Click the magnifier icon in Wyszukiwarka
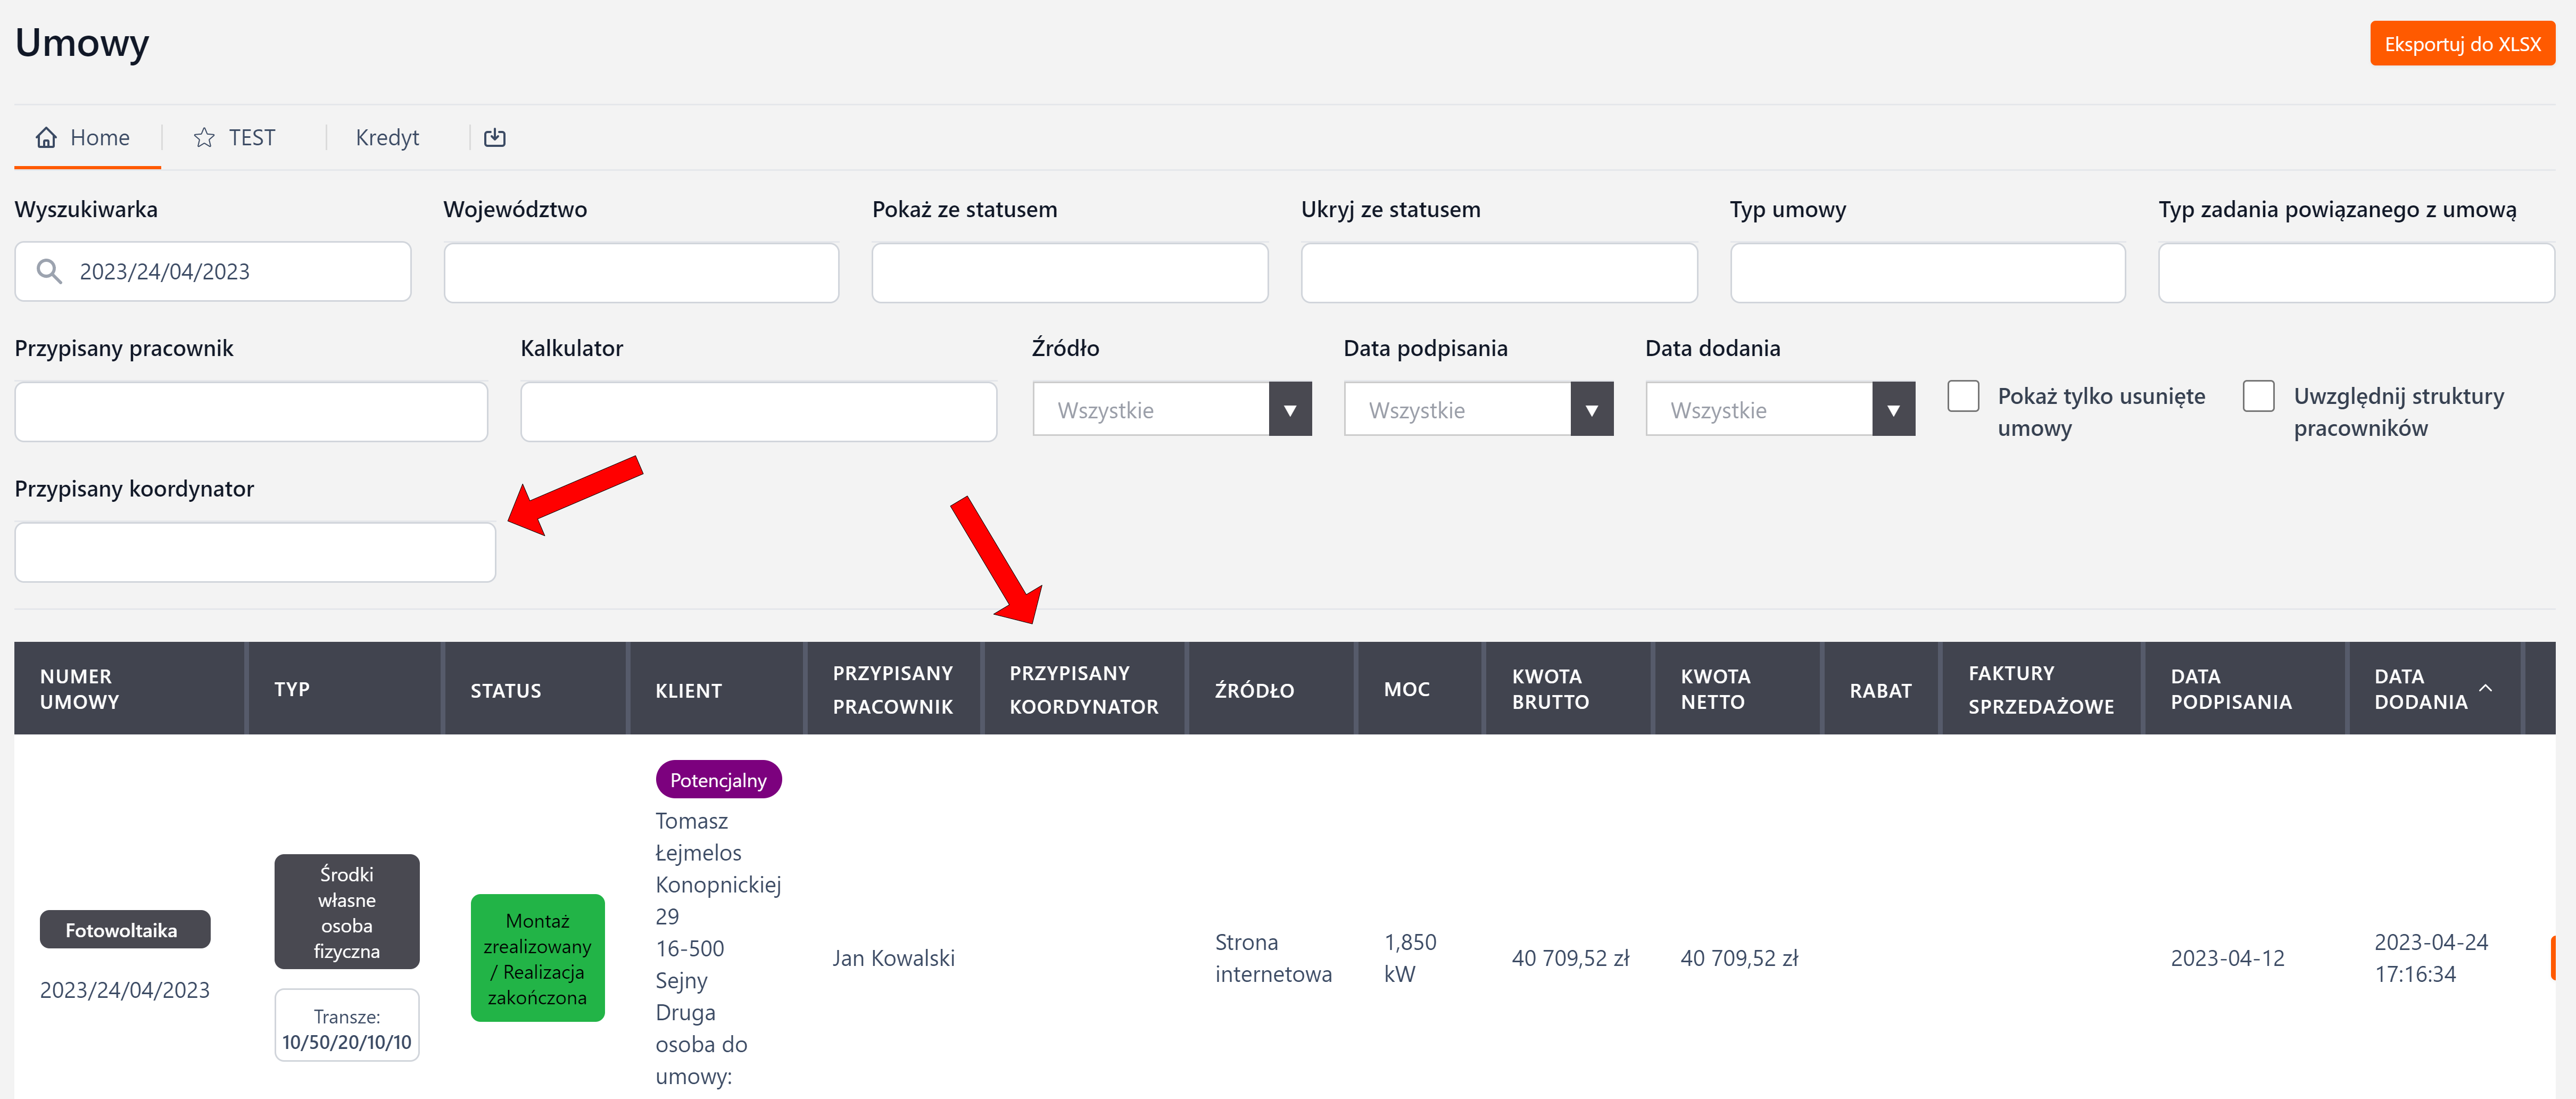Image resolution: width=2576 pixels, height=1099 pixels. coord(49,271)
